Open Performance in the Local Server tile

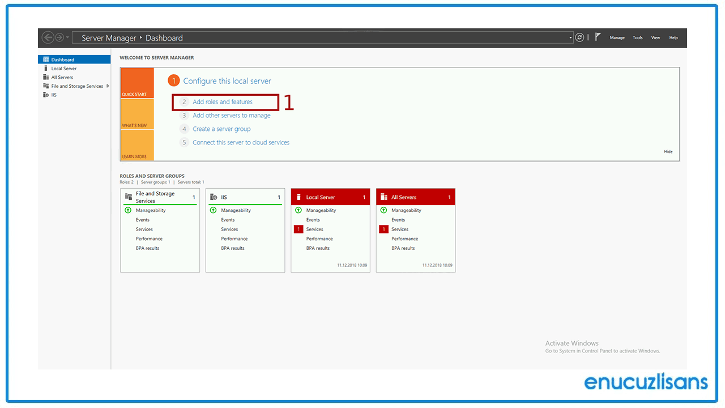click(320, 239)
